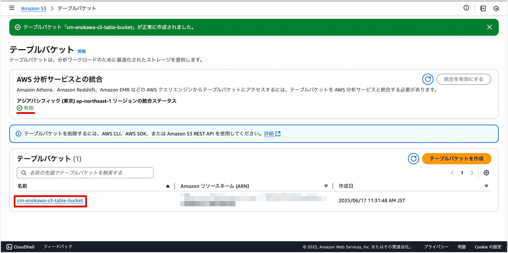Open the CloudShell panel icon in top bar
Screen dimensions: 508x253
pyautogui.click(x=483, y=8)
